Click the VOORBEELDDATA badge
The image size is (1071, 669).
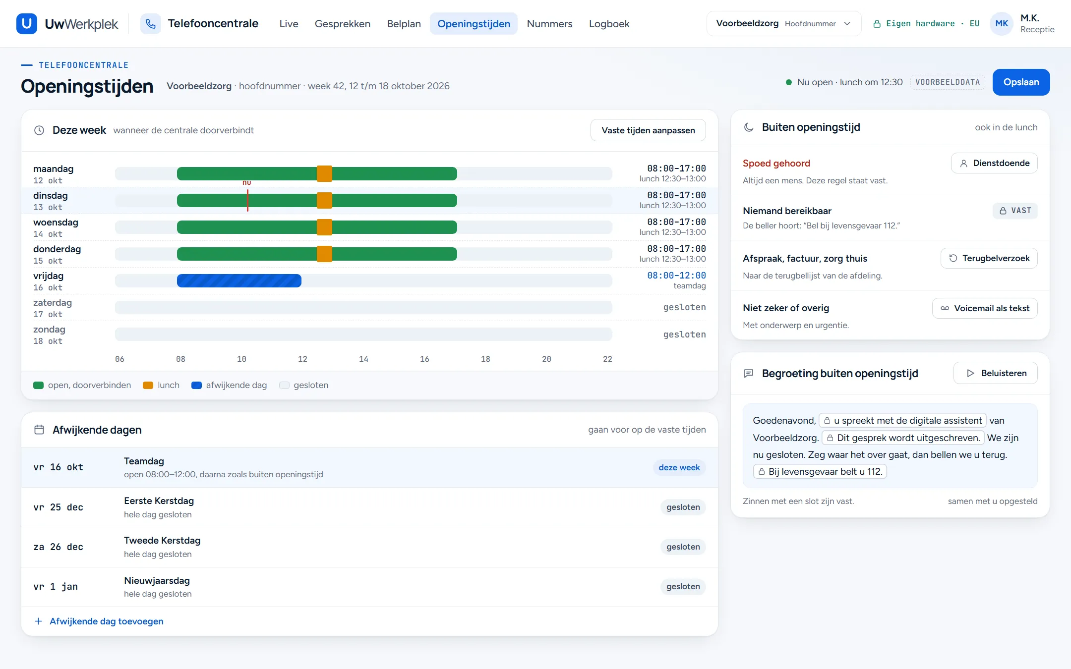pyautogui.click(x=948, y=82)
